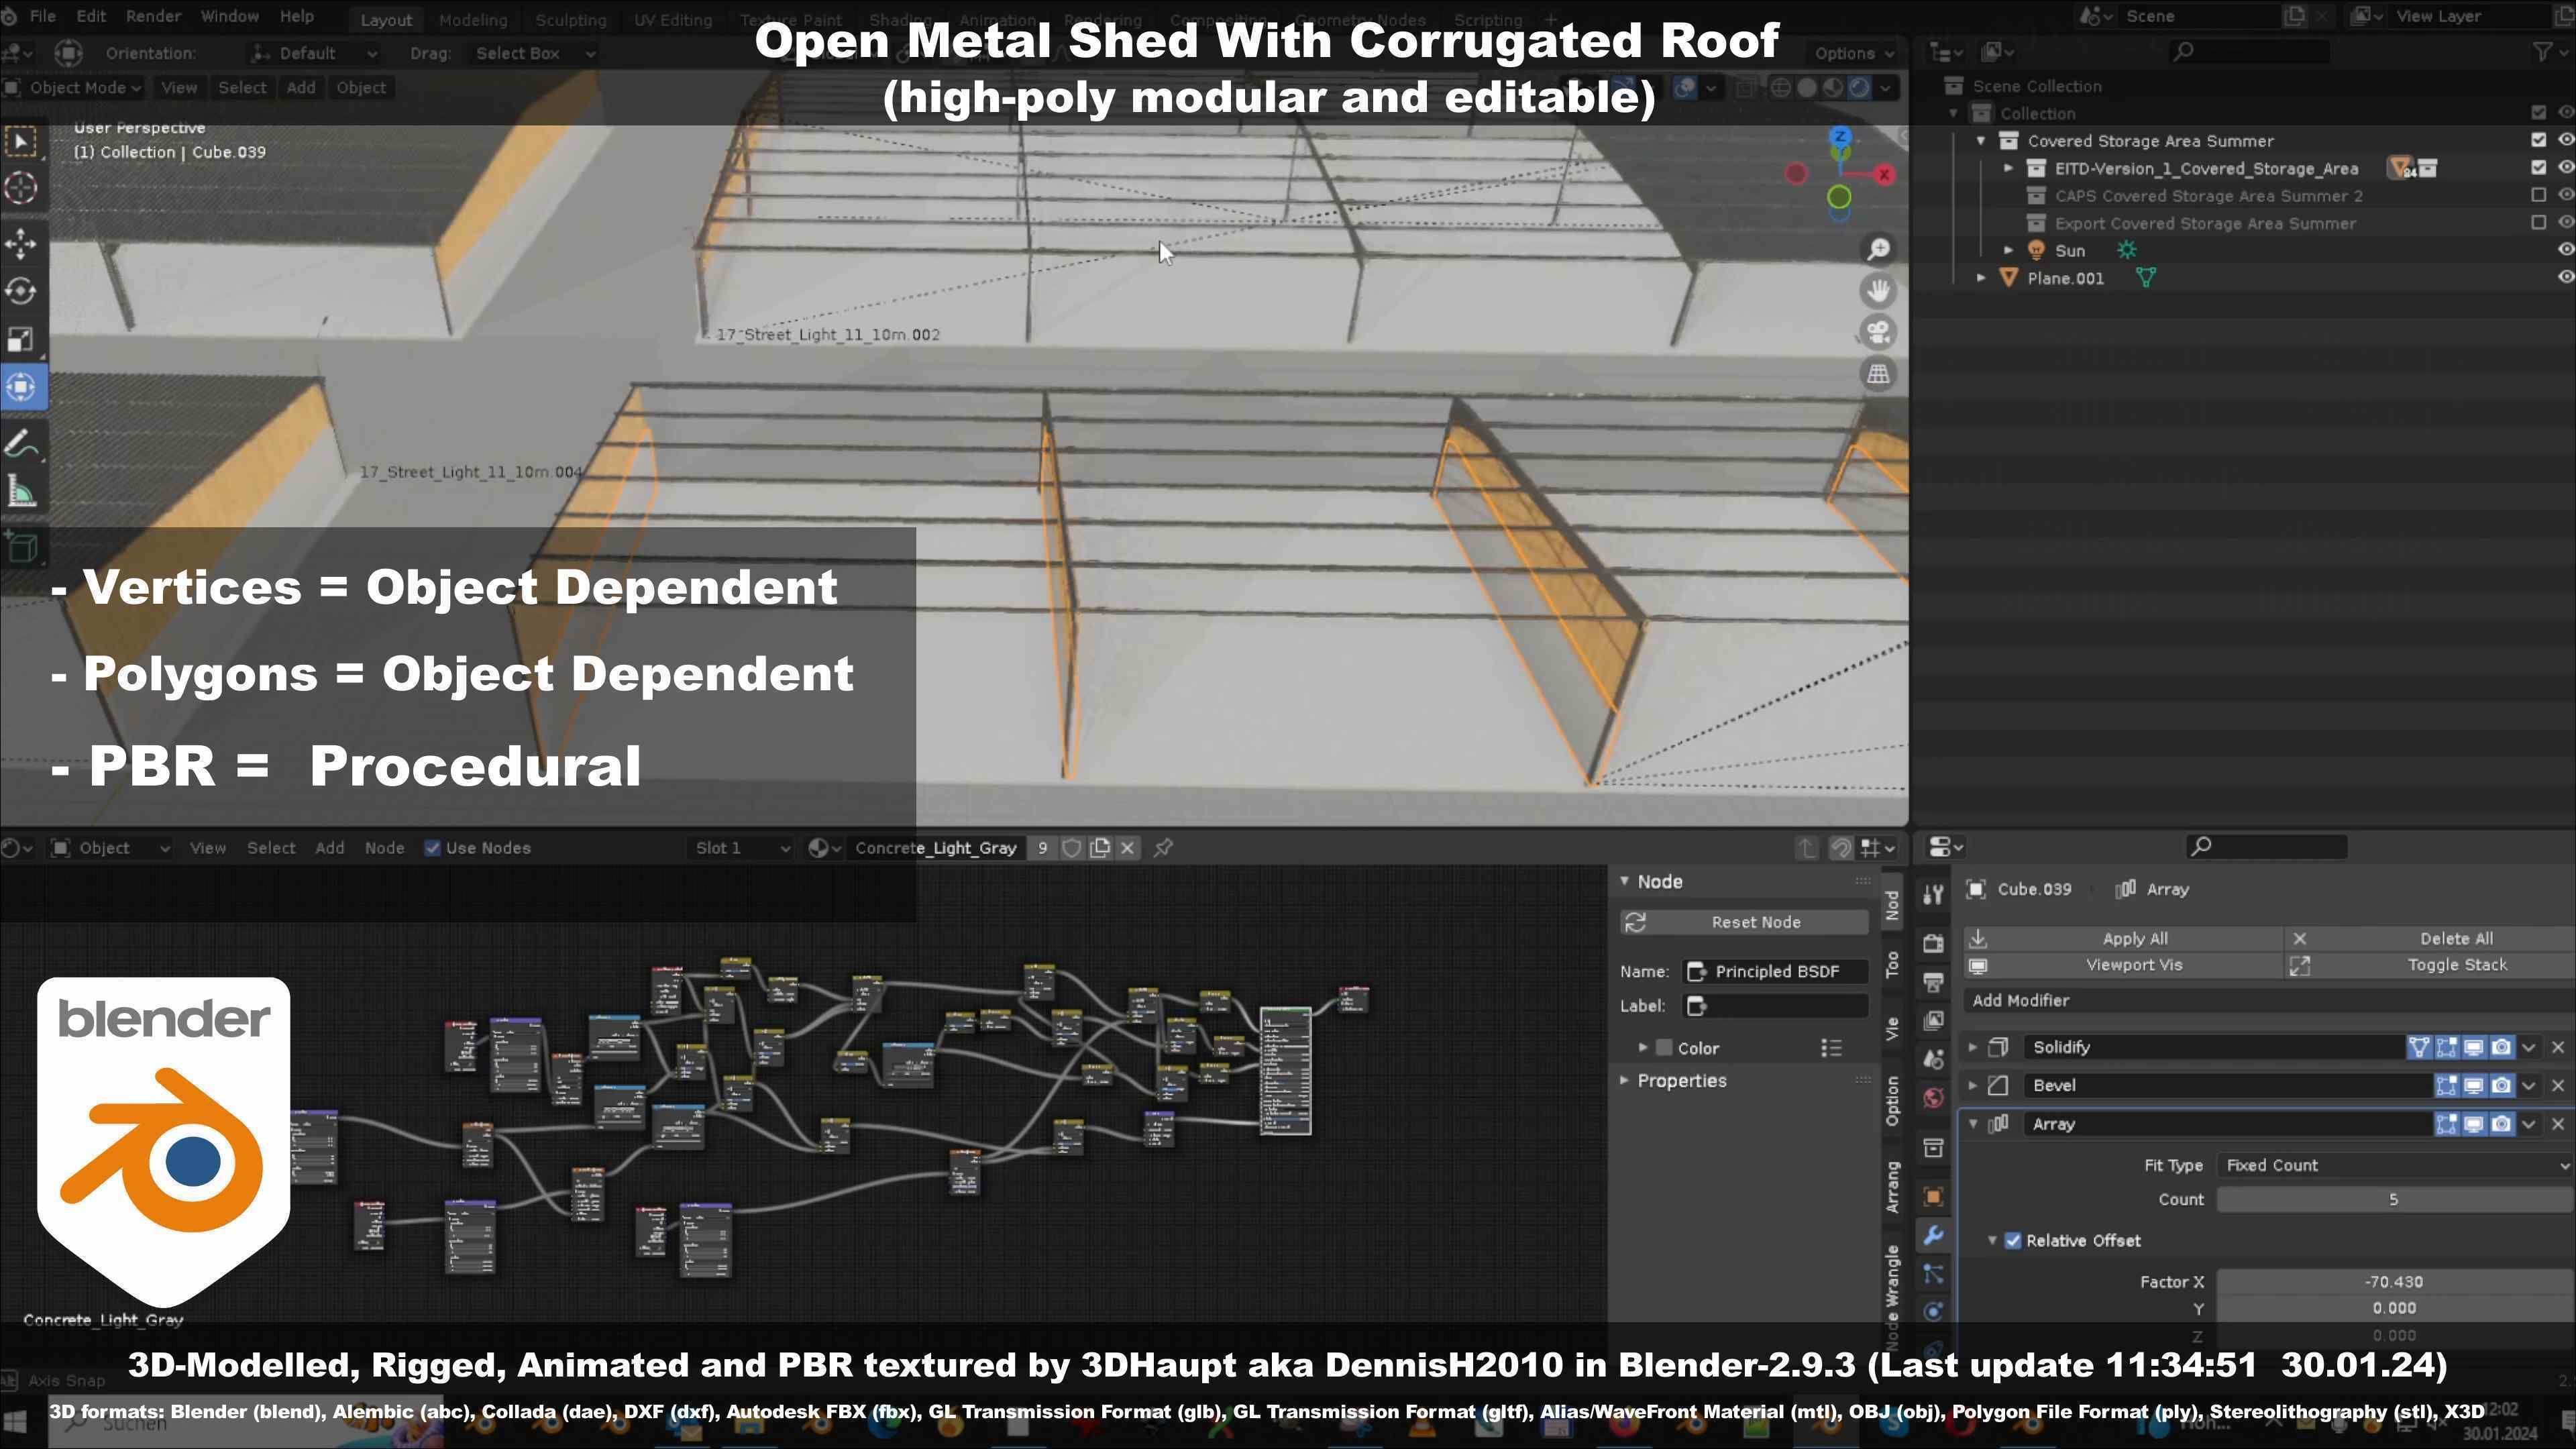
Task: Open the Slot 1 material slot dropdown
Action: (741, 848)
